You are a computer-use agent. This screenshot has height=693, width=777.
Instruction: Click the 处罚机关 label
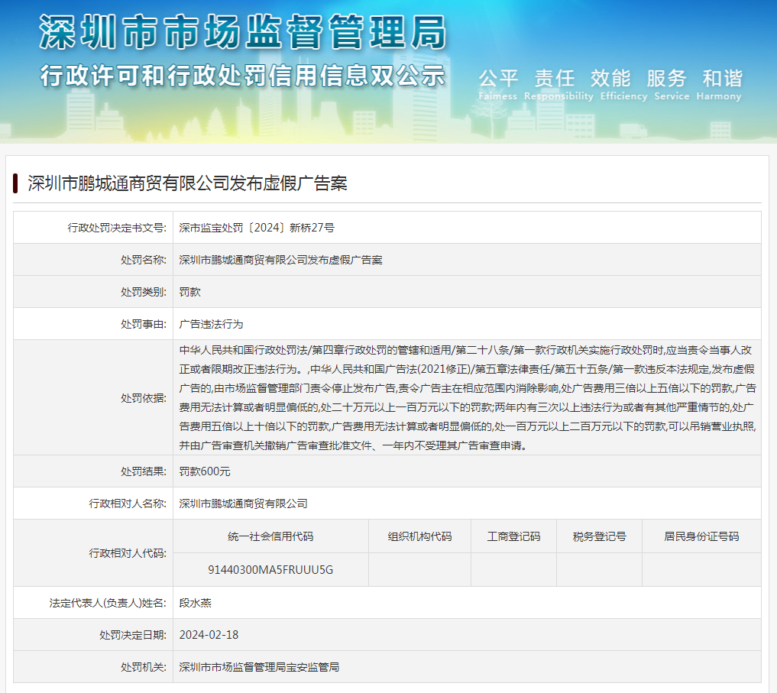tap(144, 667)
